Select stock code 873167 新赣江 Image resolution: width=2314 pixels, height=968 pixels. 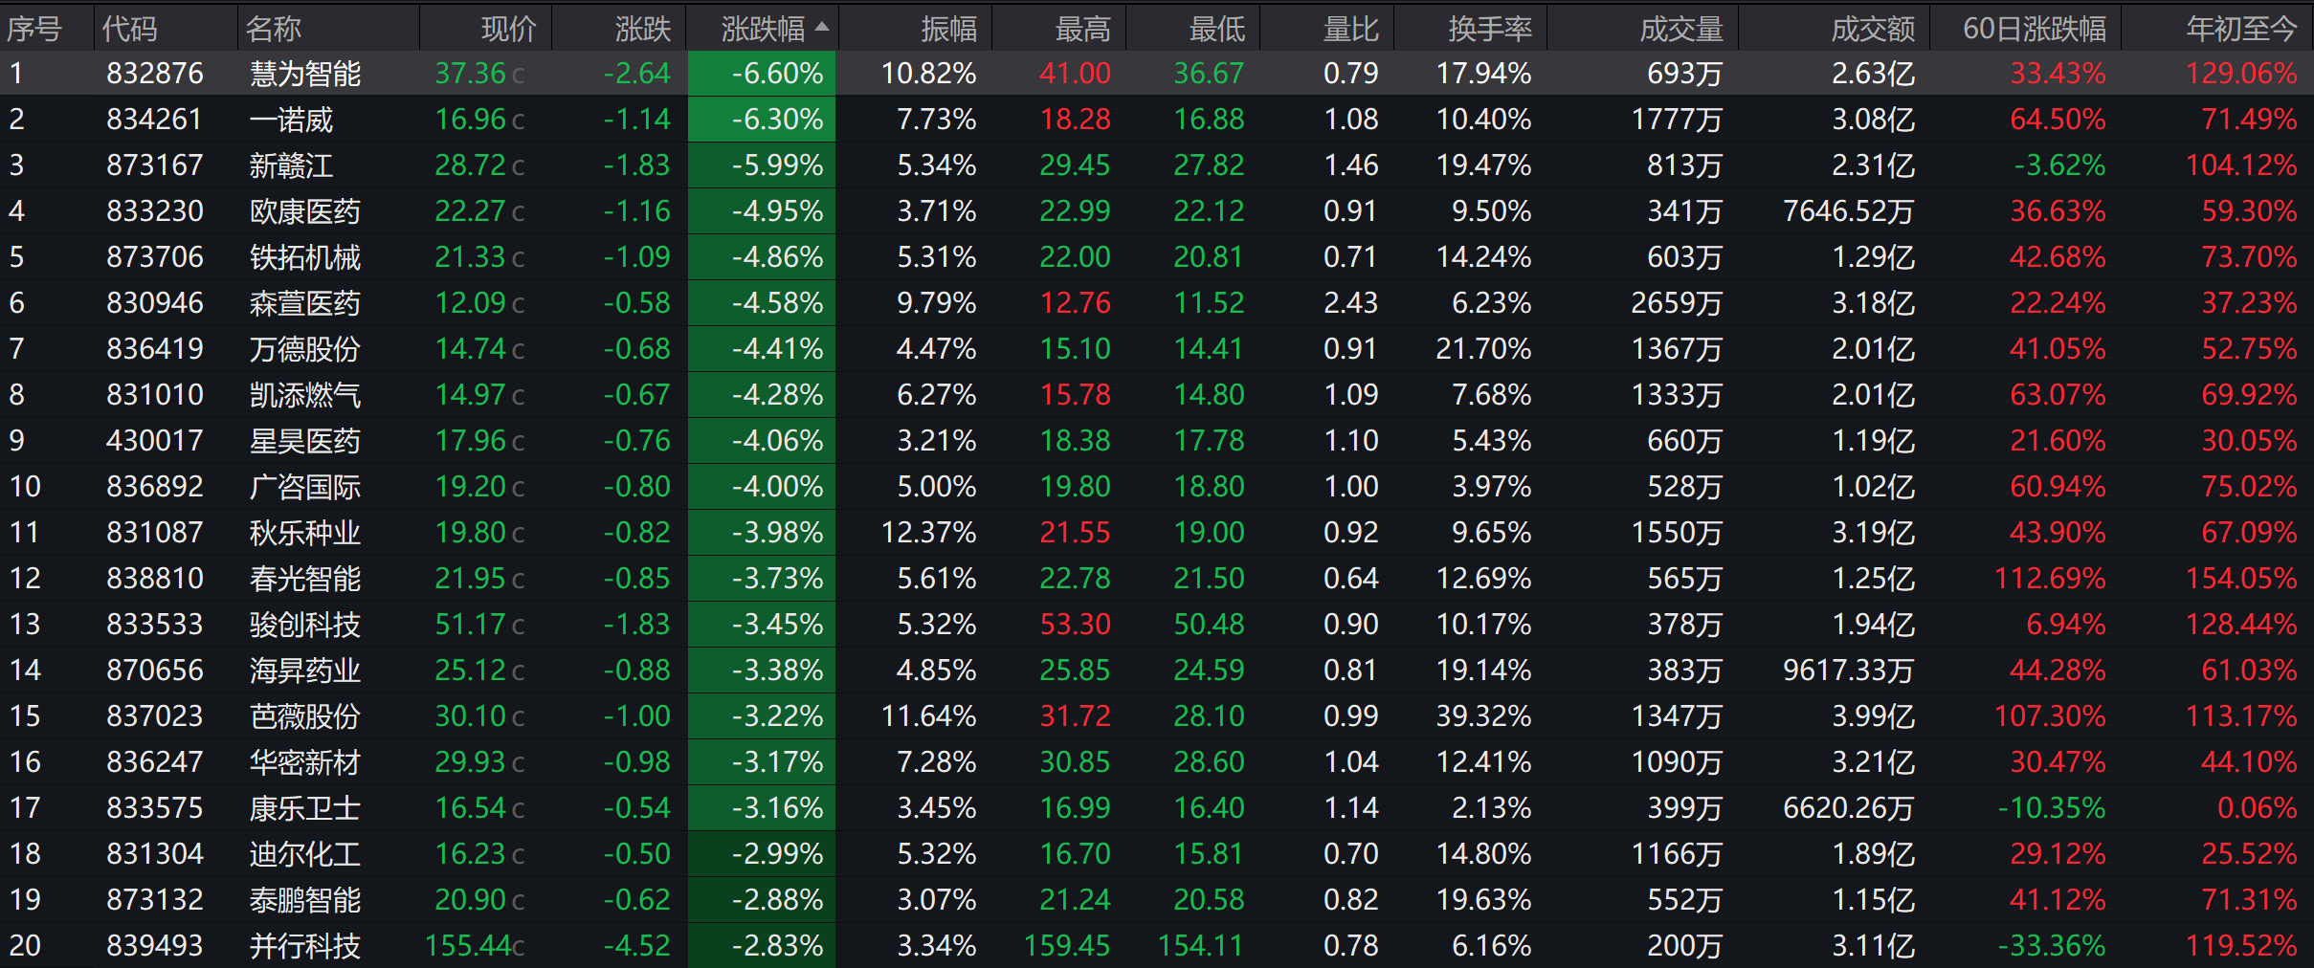coord(155,165)
